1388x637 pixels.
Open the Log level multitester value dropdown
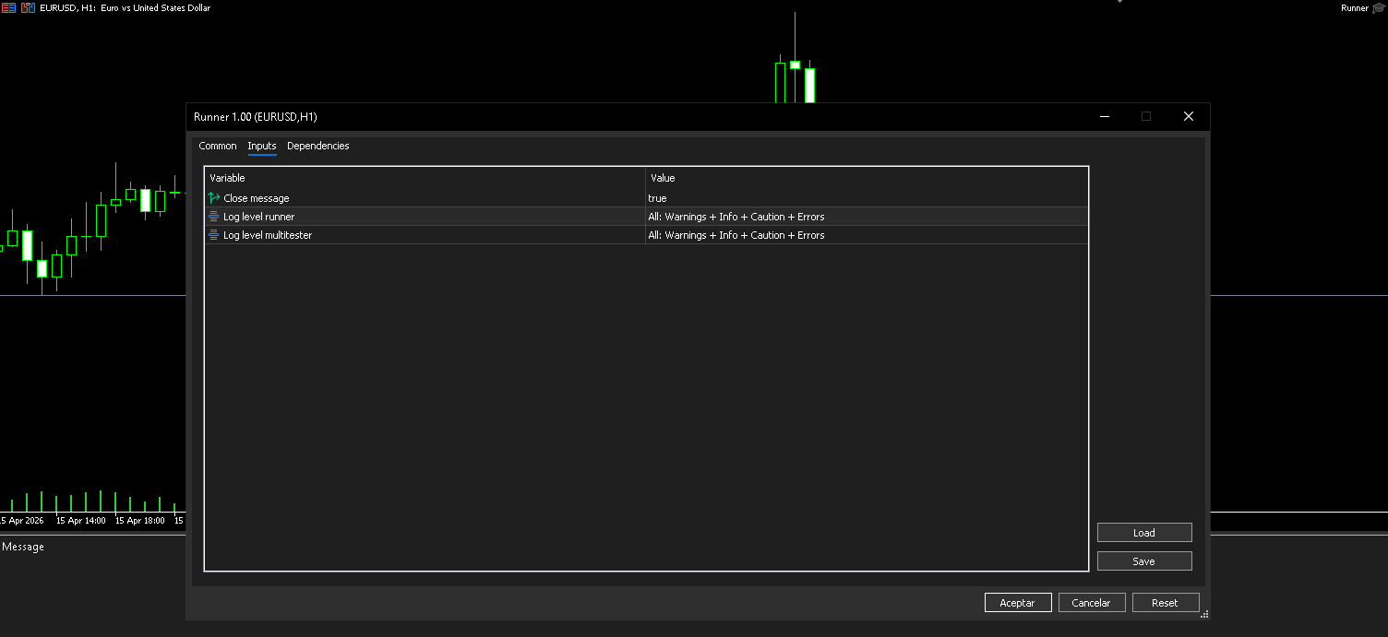pos(866,235)
